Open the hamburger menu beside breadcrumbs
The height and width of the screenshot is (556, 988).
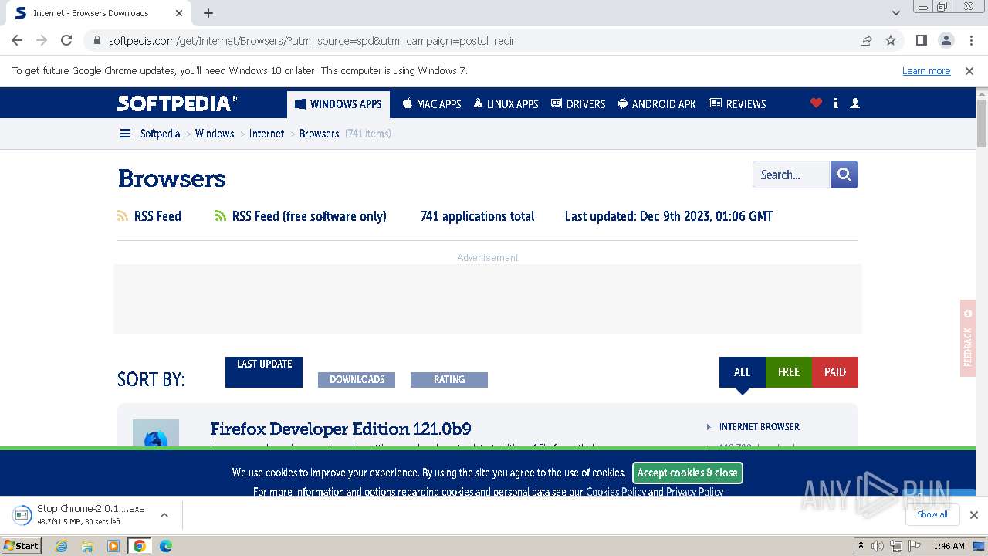pos(125,134)
